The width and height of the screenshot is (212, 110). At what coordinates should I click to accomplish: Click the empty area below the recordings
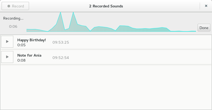(x=106, y=87)
